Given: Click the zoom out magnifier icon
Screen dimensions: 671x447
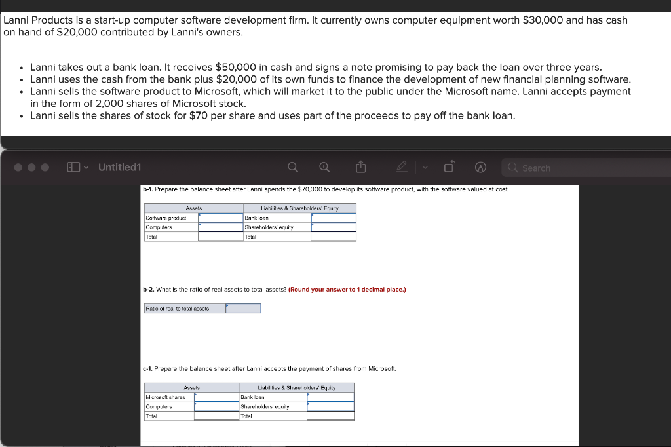Looking at the screenshot, I should point(293,167).
